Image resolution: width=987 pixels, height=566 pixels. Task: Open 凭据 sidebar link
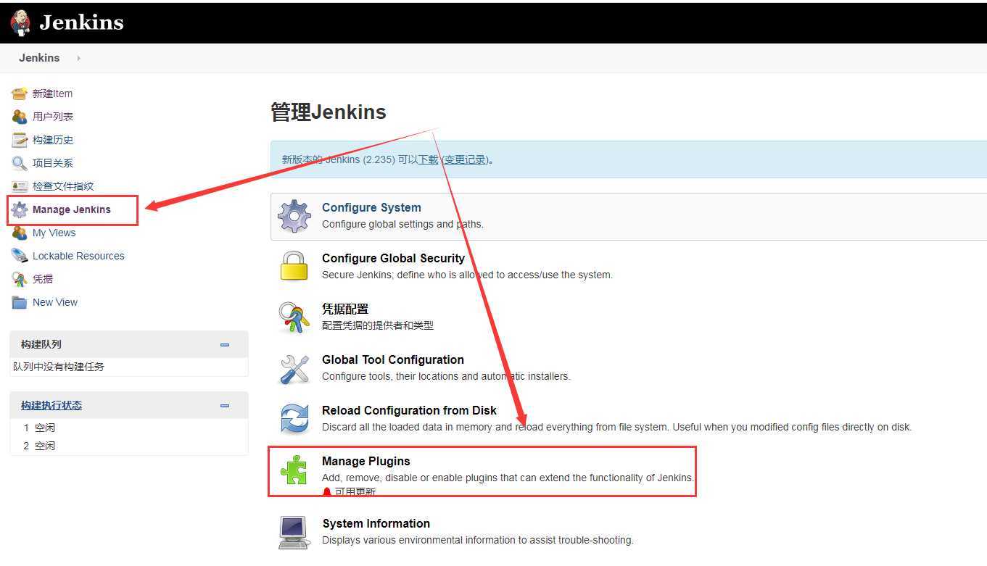click(x=43, y=279)
